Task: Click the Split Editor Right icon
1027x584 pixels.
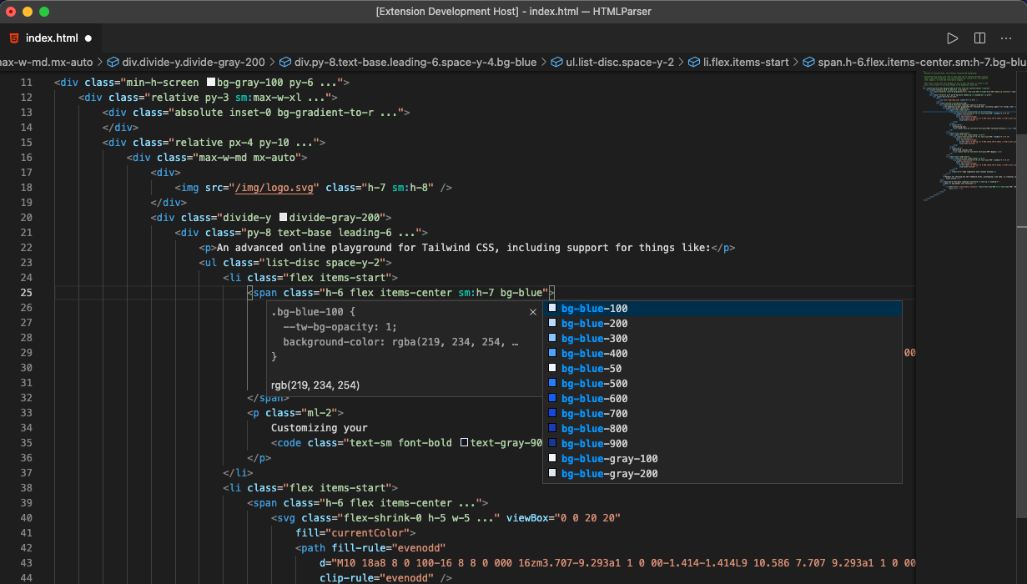Action: pos(979,38)
